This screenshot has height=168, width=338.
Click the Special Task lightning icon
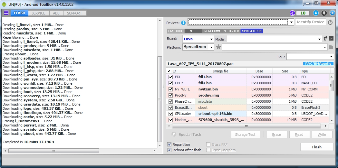pyautogui.click(x=174, y=135)
